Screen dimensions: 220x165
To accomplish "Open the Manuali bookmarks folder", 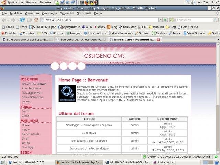I will pos(156,27).
